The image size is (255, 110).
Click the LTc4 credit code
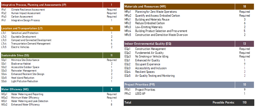[x=4, y=43]
